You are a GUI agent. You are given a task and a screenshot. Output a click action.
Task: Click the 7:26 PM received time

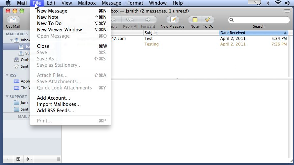[x=279, y=44]
